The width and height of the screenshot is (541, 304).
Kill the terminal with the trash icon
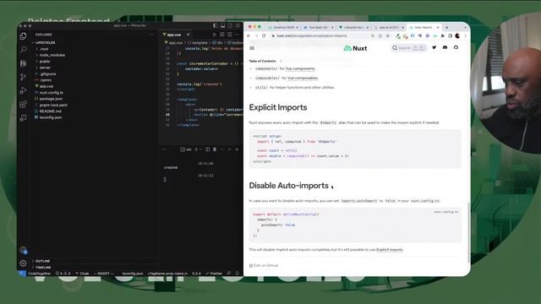click(215, 149)
